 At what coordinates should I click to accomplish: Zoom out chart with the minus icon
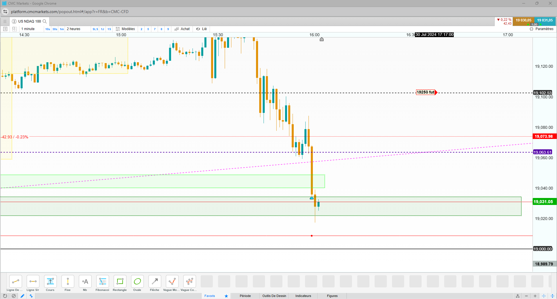click(526, 296)
